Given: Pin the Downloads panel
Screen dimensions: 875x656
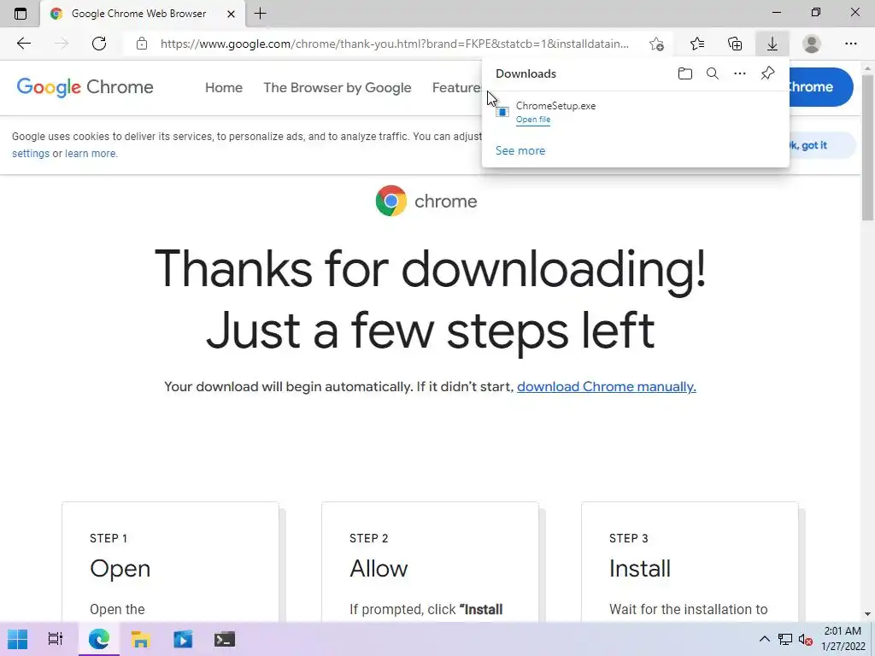Looking at the screenshot, I should [x=768, y=73].
